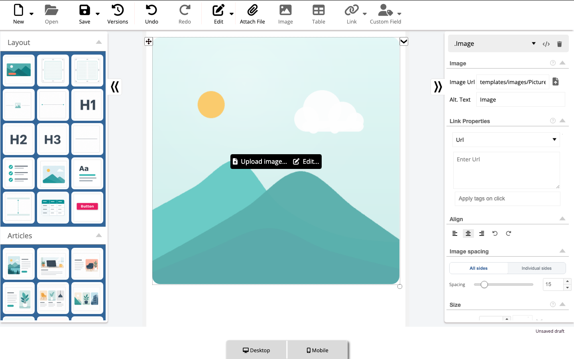The height and width of the screenshot is (359, 574).
Task: Increase the spacing value stepper
Action: tap(568, 281)
